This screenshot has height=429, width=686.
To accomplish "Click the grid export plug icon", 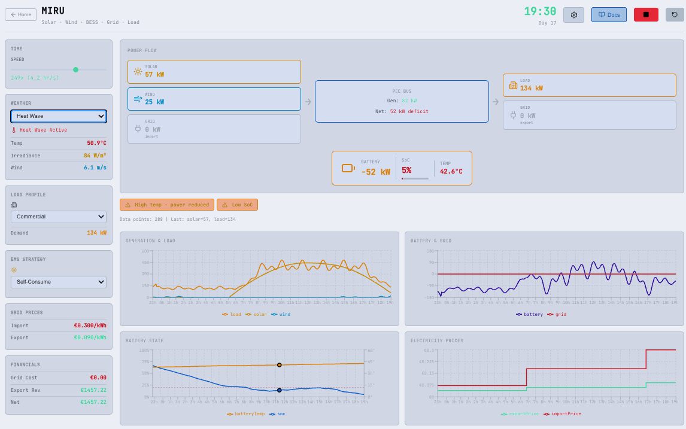I will click(x=513, y=115).
